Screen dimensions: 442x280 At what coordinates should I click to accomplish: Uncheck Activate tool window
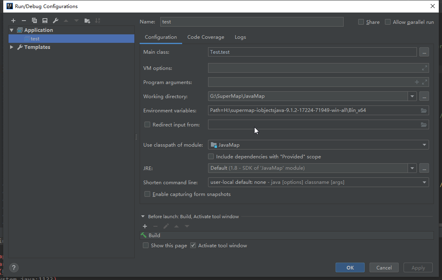(193, 245)
